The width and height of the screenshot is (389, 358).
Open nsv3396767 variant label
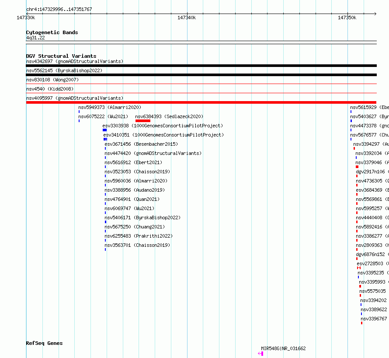tap(374, 319)
